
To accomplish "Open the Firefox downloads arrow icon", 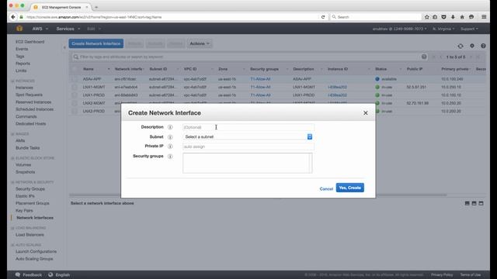I will point(453,17).
